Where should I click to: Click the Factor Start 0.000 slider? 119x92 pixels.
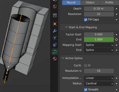click(x=99, y=35)
